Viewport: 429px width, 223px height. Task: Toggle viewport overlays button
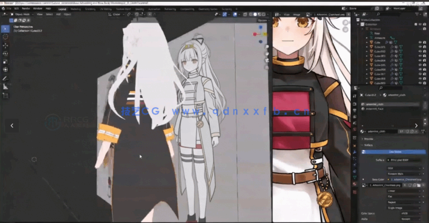235,14
